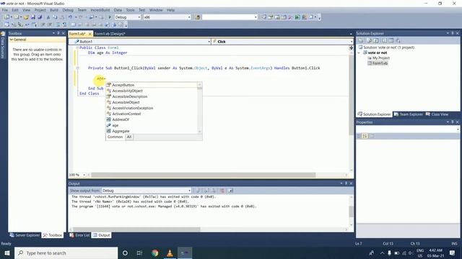The height and width of the screenshot is (259, 462).
Task: Click the View Designer icon in Solution Explorer
Action: [391, 40]
